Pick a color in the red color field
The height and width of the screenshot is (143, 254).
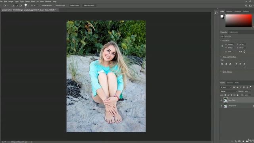coord(239,21)
